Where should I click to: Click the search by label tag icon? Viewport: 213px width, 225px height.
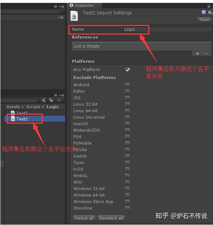tap(51, 100)
